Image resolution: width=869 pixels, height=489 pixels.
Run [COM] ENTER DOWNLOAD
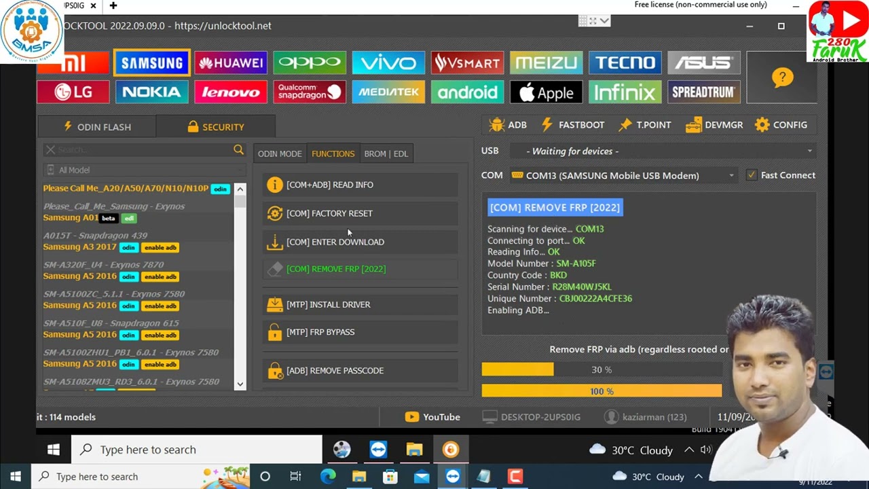click(360, 242)
